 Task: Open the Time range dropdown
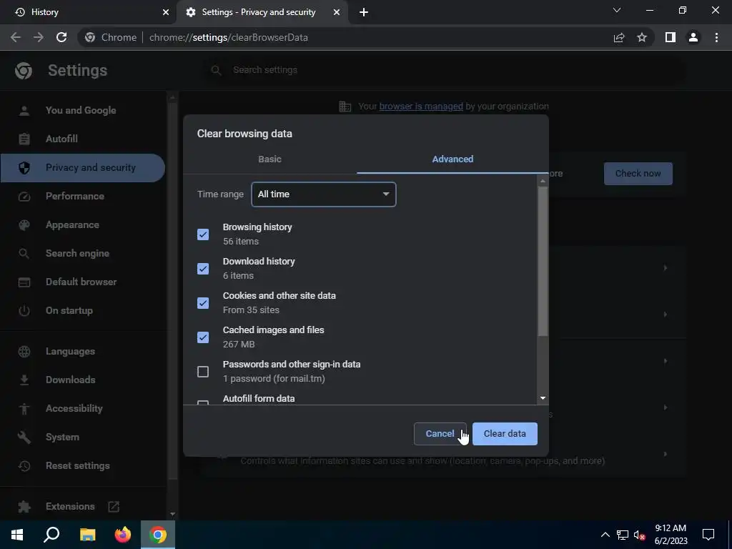pyautogui.click(x=324, y=194)
